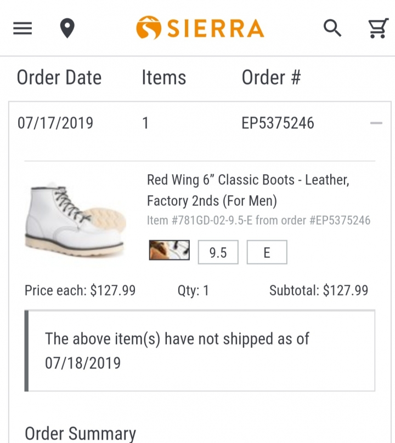The height and width of the screenshot is (443, 395).
Task: View the shopping cart
Action: [379, 28]
